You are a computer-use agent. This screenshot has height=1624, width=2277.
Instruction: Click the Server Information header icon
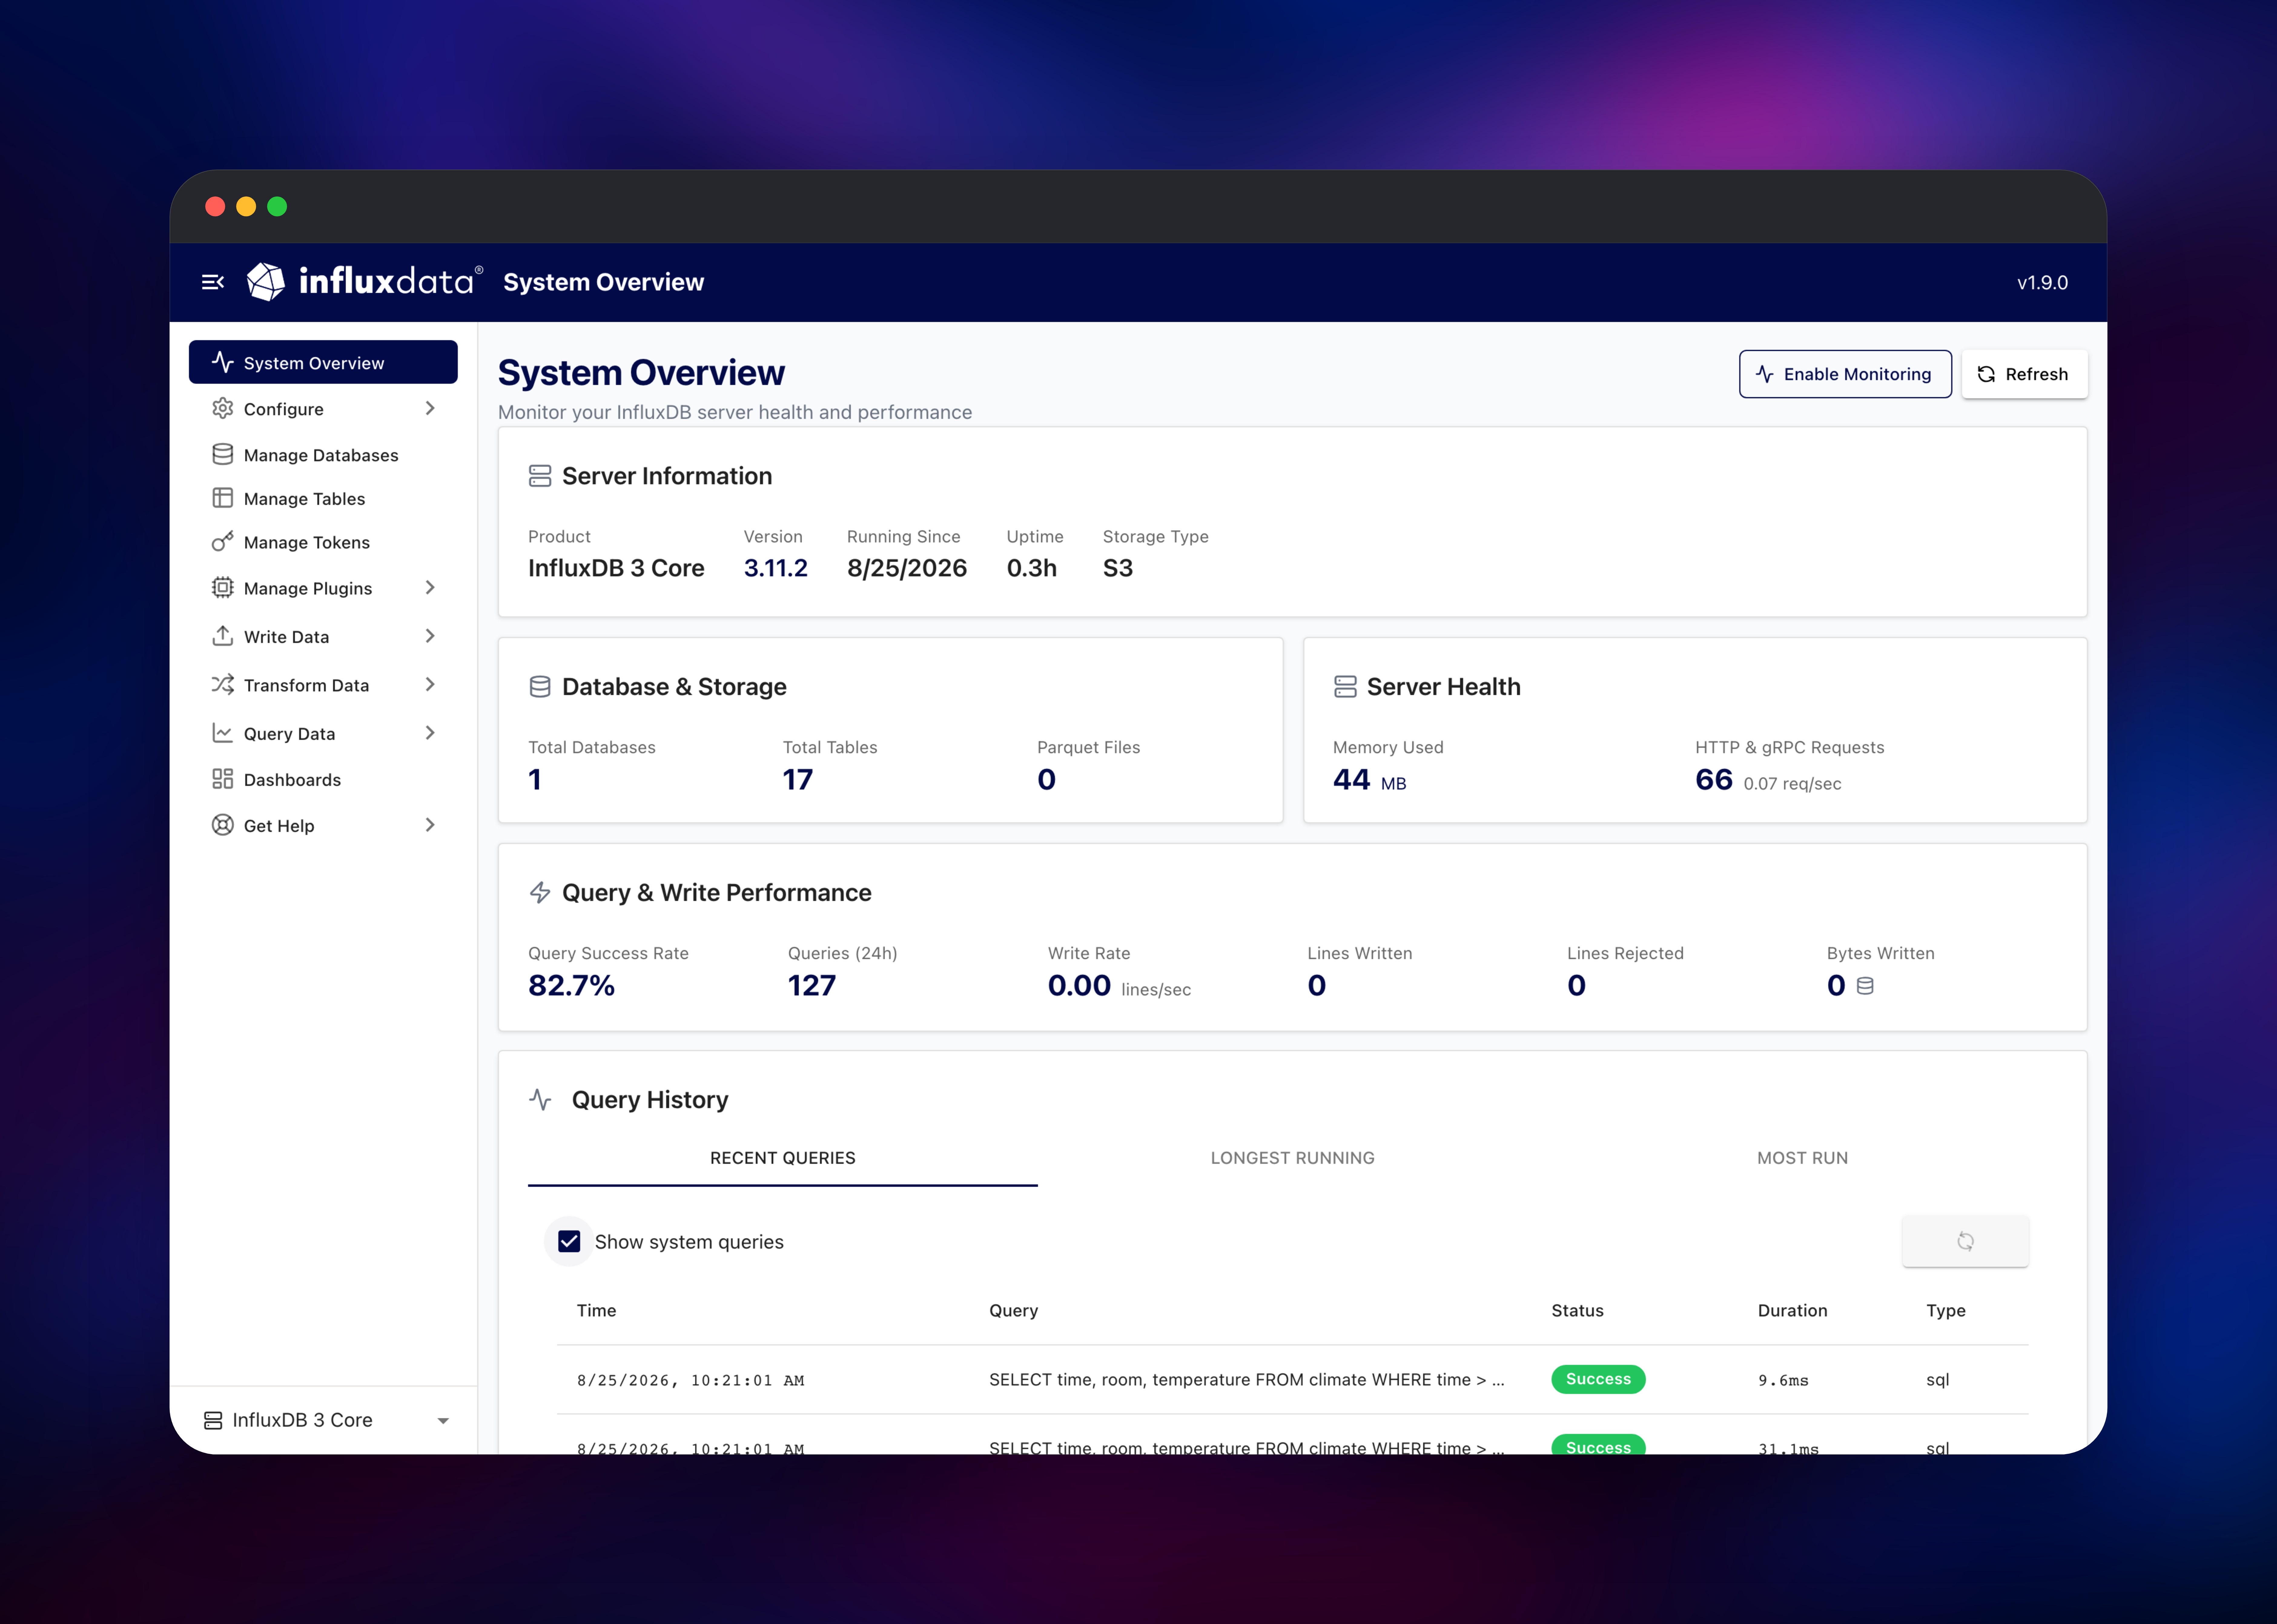pyautogui.click(x=540, y=476)
